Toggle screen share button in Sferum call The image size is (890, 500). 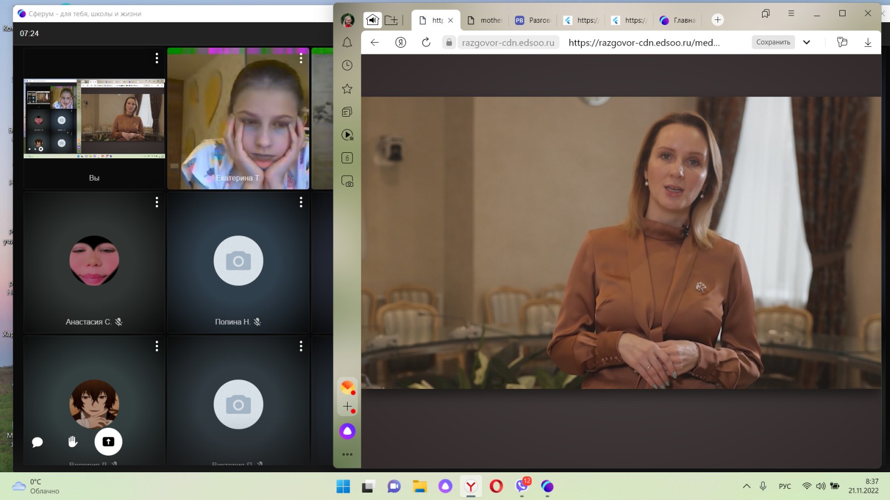[x=108, y=442]
